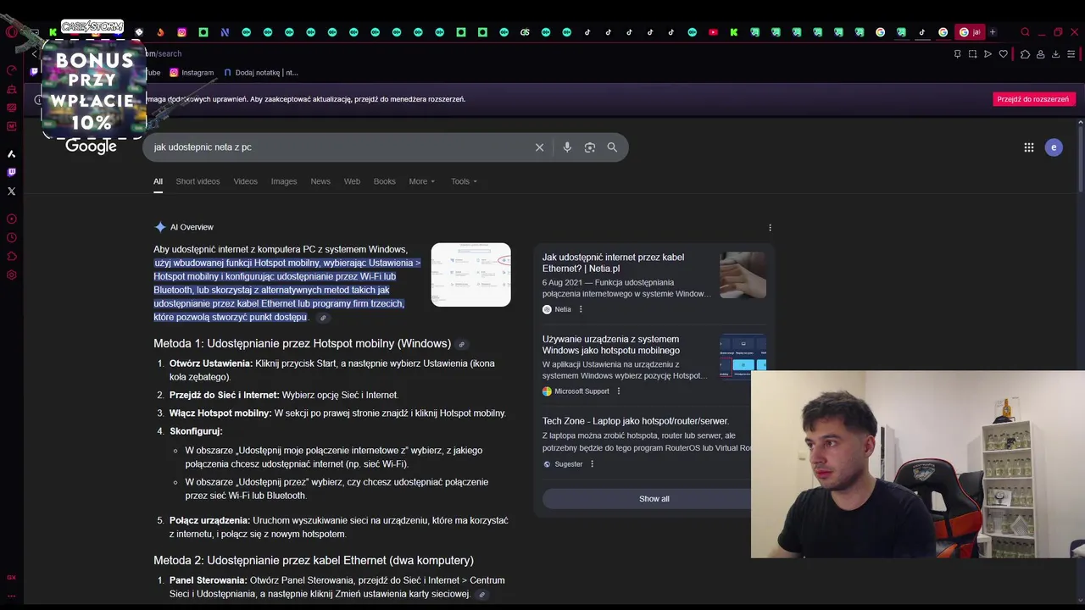Open Easy Setup sliders icon
Image resolution: width=1085 pixels, height=610 pixels.
tap(1071, 53)
